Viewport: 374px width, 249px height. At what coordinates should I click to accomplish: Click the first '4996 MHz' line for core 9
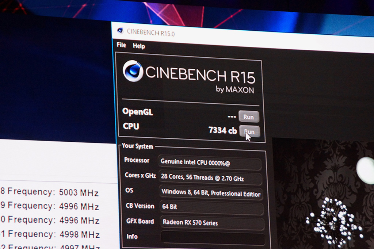[x=50, y=206]
